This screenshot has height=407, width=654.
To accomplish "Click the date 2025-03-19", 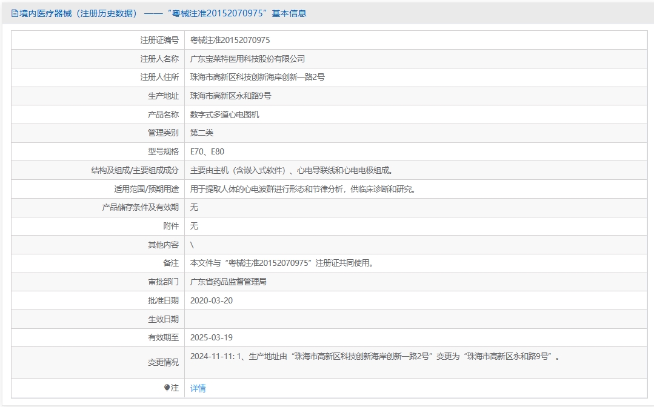I will (212, 338).
